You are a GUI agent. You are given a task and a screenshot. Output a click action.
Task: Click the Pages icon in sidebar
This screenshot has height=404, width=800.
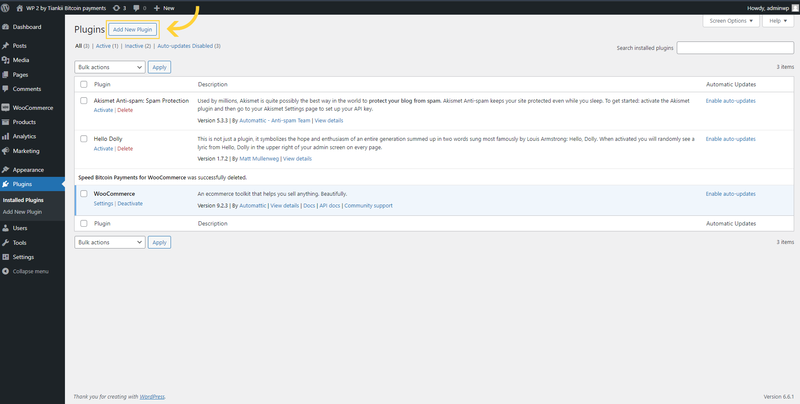5,75
